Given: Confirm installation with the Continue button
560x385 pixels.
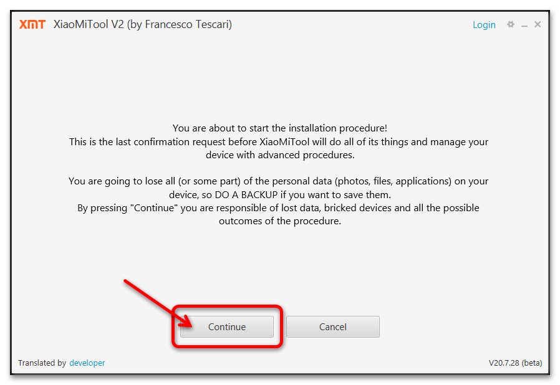Looking at the screenshot, I should 227,326.
